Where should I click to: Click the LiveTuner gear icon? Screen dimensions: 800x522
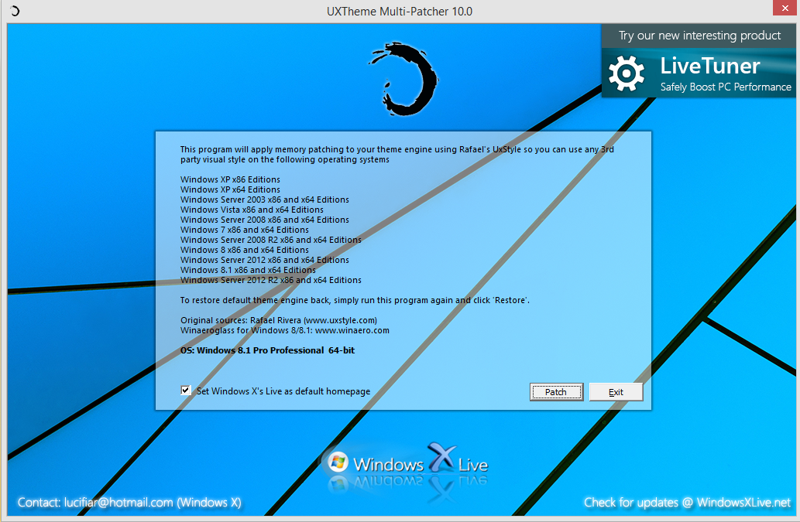click(x=626, y=73)
